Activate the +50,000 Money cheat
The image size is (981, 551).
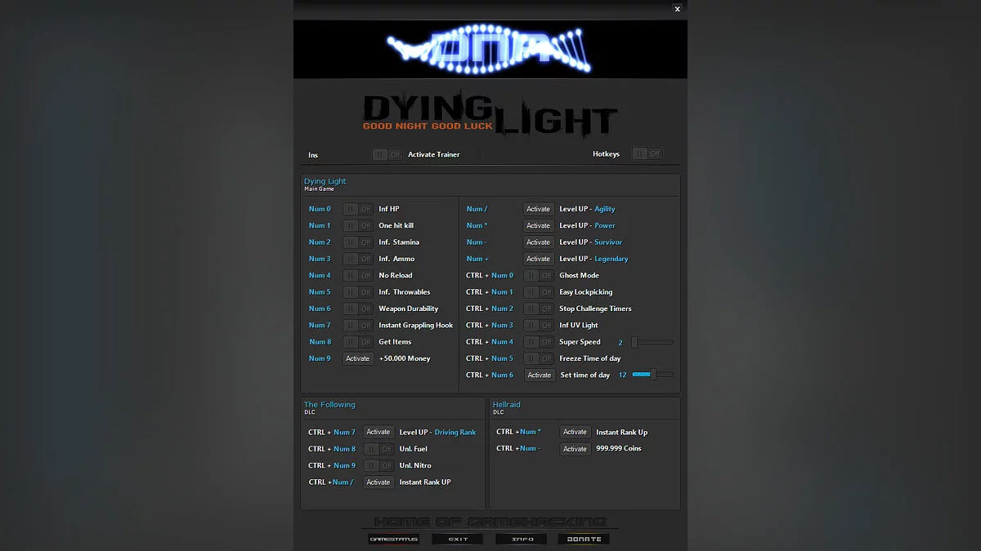[x=357, y=358]
